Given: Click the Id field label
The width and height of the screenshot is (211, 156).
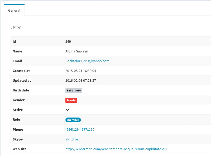Looking at the screenshot, I should click(x=14, y=41).
